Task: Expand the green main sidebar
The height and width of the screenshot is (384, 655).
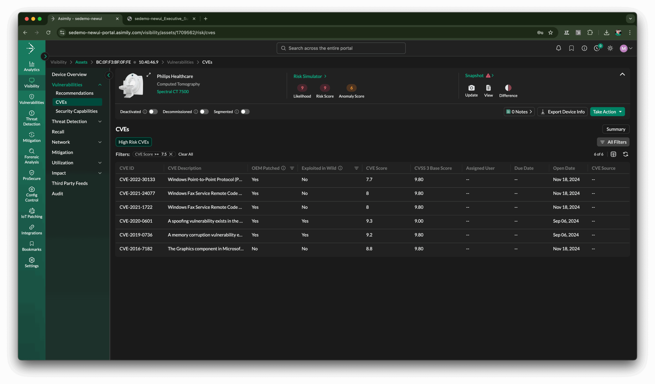Action: [45, 56]
